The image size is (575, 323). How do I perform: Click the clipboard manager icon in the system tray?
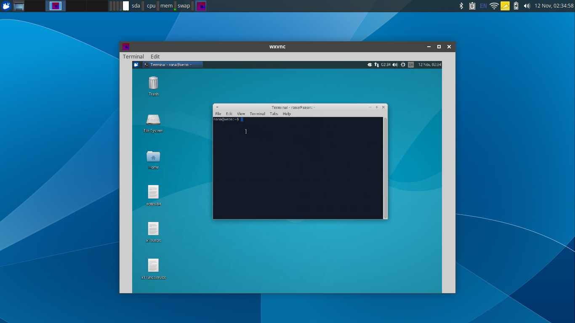(x=472, y=5)
